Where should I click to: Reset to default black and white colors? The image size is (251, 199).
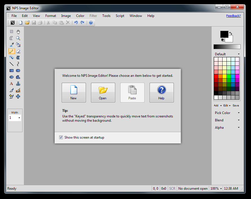(x=223, y=40)
